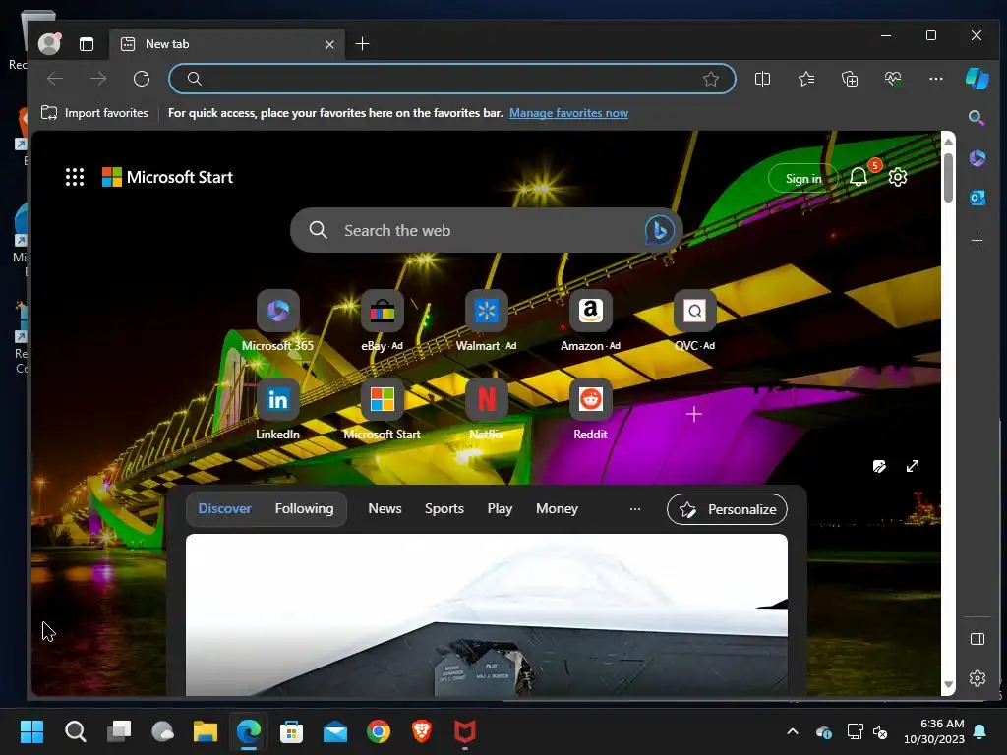Open the Sports feed tab
This screenshot has height=755, width=1007.
444,508
